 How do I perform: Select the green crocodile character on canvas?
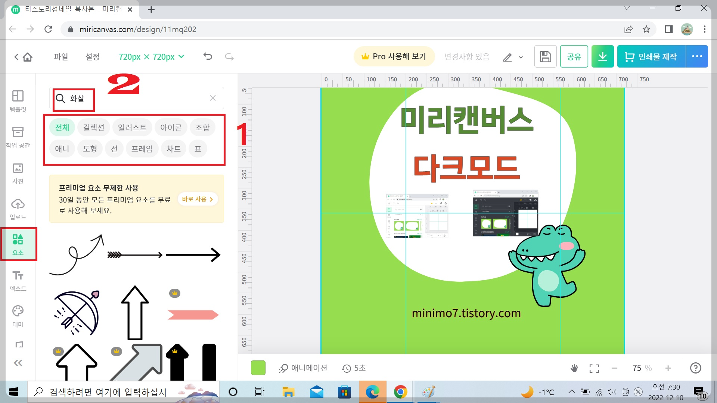pyautogui.click(x=547, y=265)
